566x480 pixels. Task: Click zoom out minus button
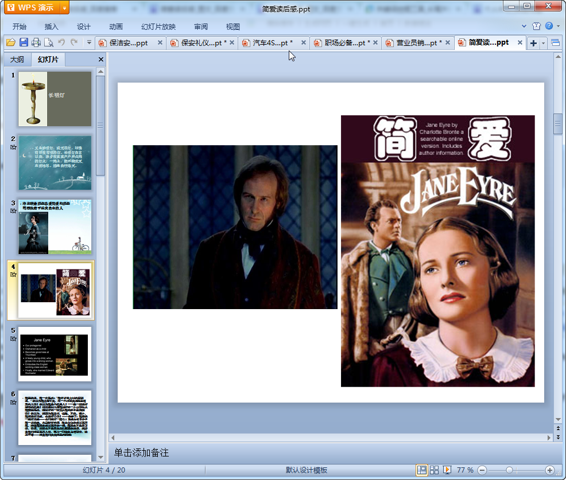click(x=482, y=470)
